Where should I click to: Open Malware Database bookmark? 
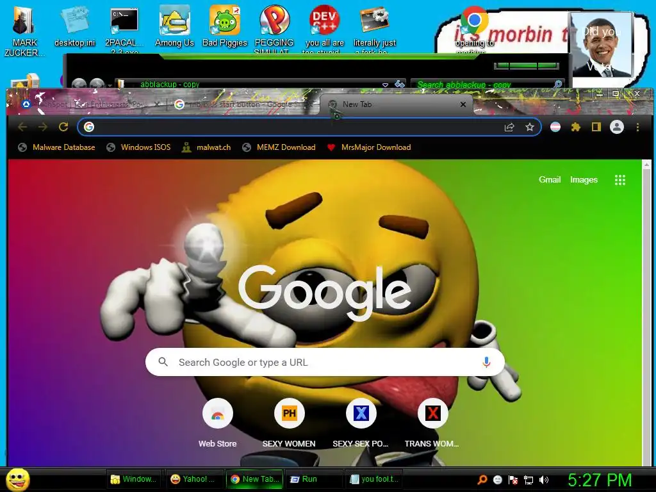[x=56, y=147]
